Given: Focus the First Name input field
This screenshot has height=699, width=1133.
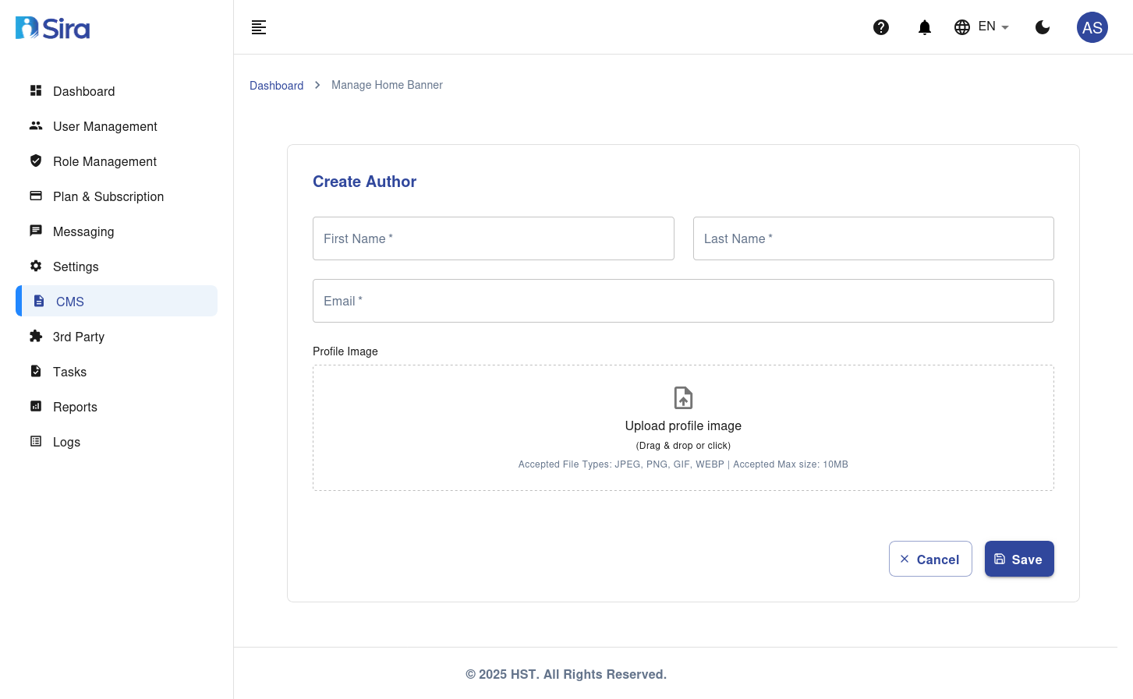Looking at the screenshot, I should pos(493,238).
